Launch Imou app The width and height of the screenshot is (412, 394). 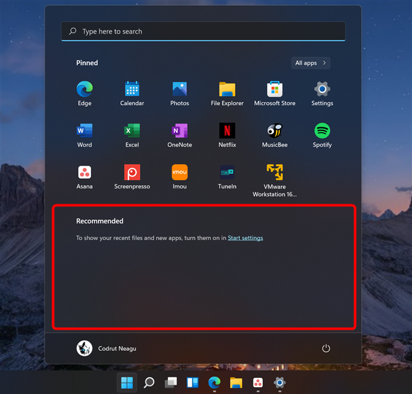coord(179,177)
